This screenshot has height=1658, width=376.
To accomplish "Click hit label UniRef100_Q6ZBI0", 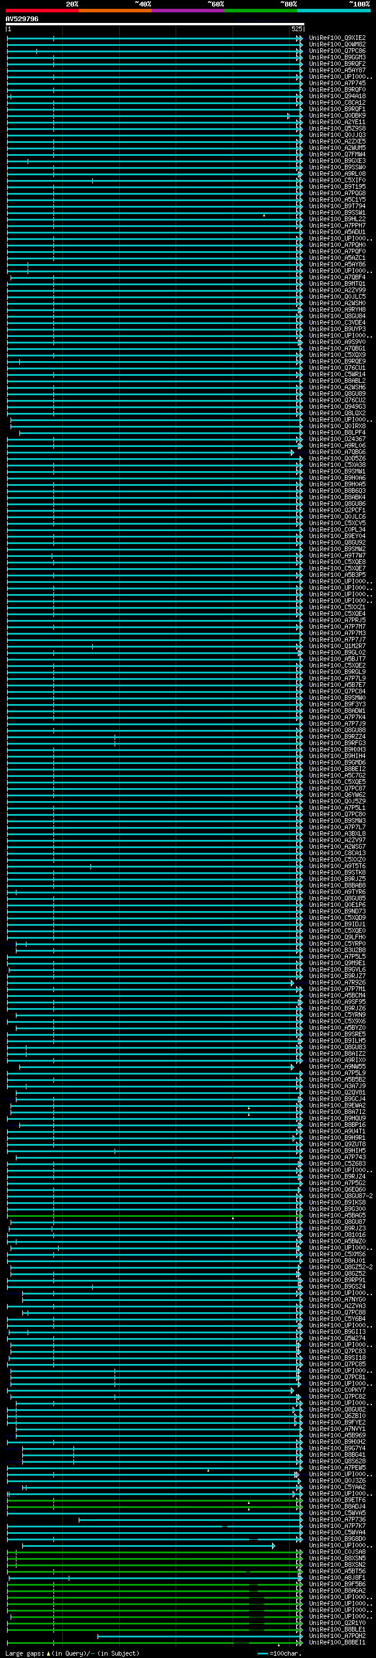I will click(337, 1416).
